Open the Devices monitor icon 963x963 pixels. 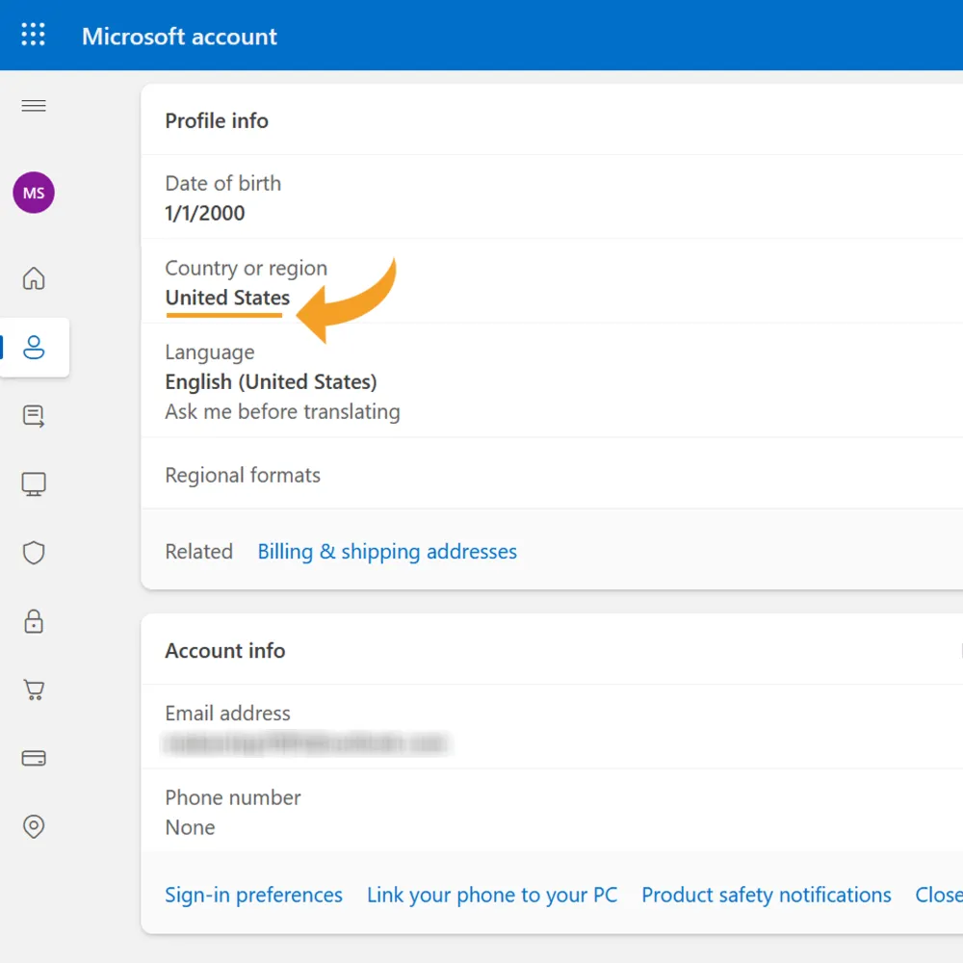point(34,484)
